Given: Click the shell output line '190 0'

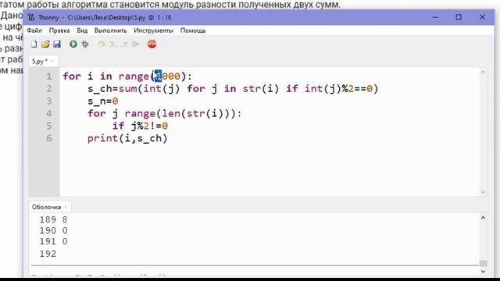Looking at the screenshot, I should click(x=53, y=230).
